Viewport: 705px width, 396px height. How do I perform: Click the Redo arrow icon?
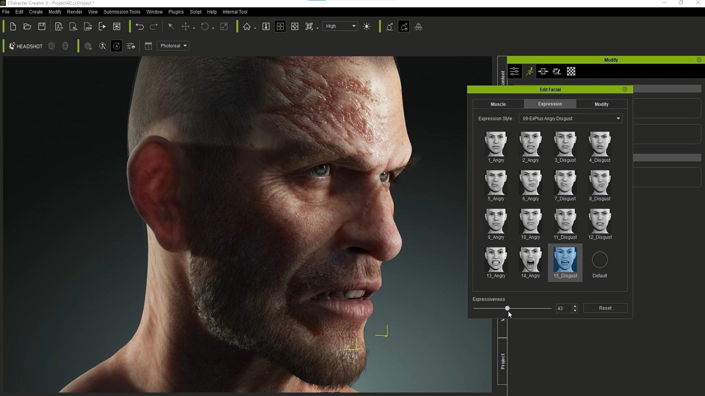[154, 26]
